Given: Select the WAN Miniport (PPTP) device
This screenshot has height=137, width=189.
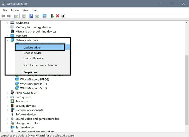Looking at the screenshot, I should pos(33,84).
